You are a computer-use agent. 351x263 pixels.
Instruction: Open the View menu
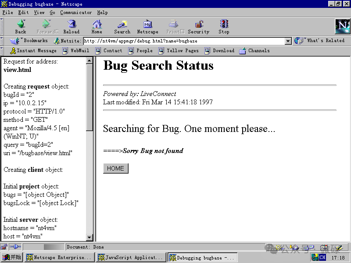pyautogui.click(x=39, y=13)
